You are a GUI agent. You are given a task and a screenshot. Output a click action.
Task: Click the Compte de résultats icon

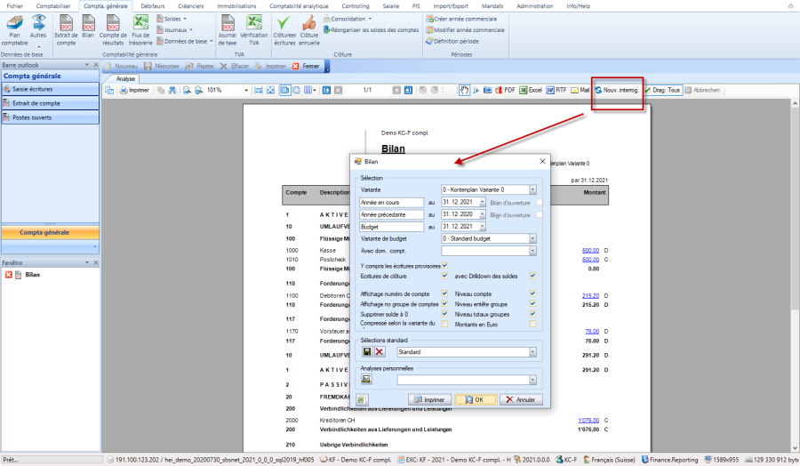tap(114, 30)
